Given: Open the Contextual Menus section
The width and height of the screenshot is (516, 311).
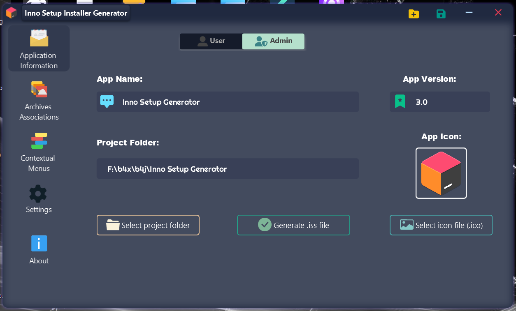Looking at the screenshot, I should pyautogui.click(x=39, y=152).
